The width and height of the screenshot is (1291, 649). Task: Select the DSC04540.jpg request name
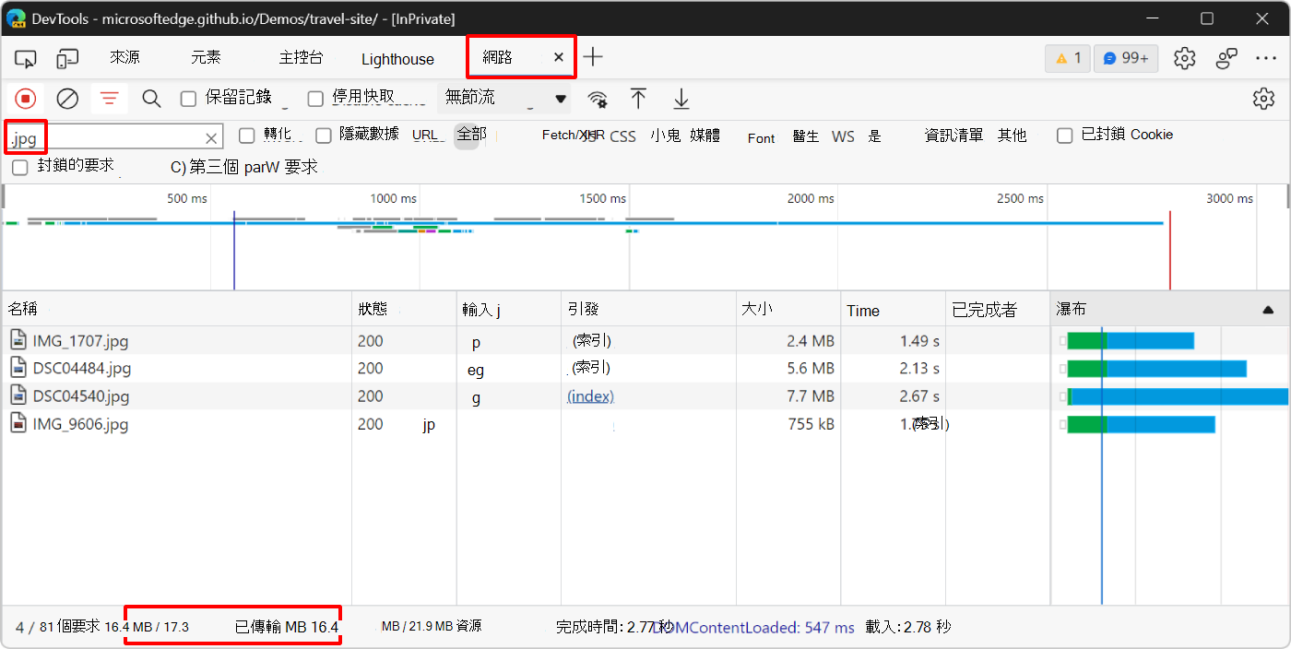coord(81,396)
